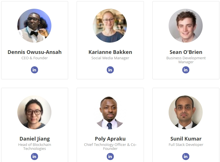Click Dennis Owusu-Ansah's profile photo
This screenshot has width=220, height=162.
(x=34, y=26)
